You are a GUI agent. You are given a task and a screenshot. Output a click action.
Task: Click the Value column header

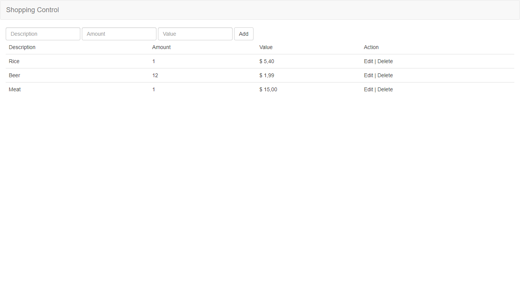pos(266,47)
